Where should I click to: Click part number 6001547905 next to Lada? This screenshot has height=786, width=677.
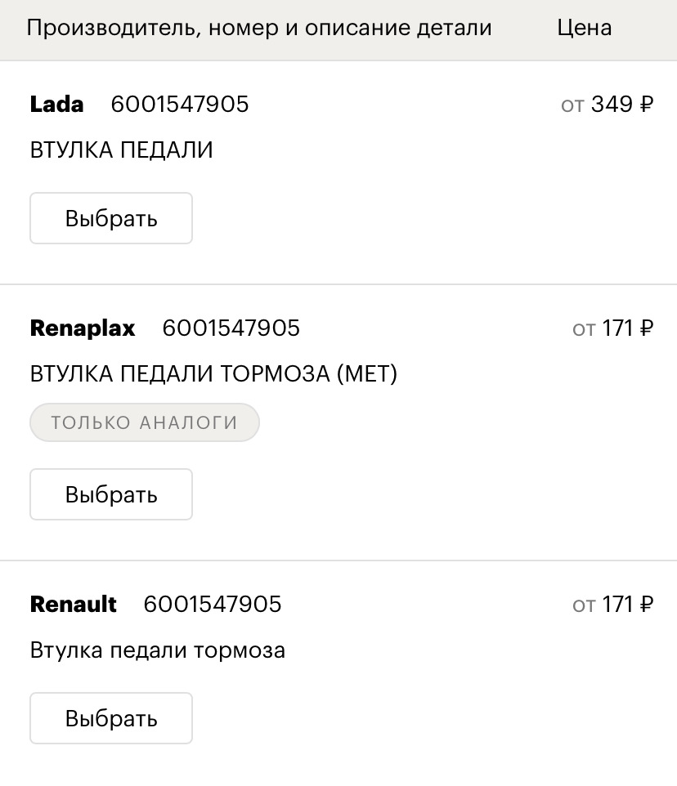point(180,105)
